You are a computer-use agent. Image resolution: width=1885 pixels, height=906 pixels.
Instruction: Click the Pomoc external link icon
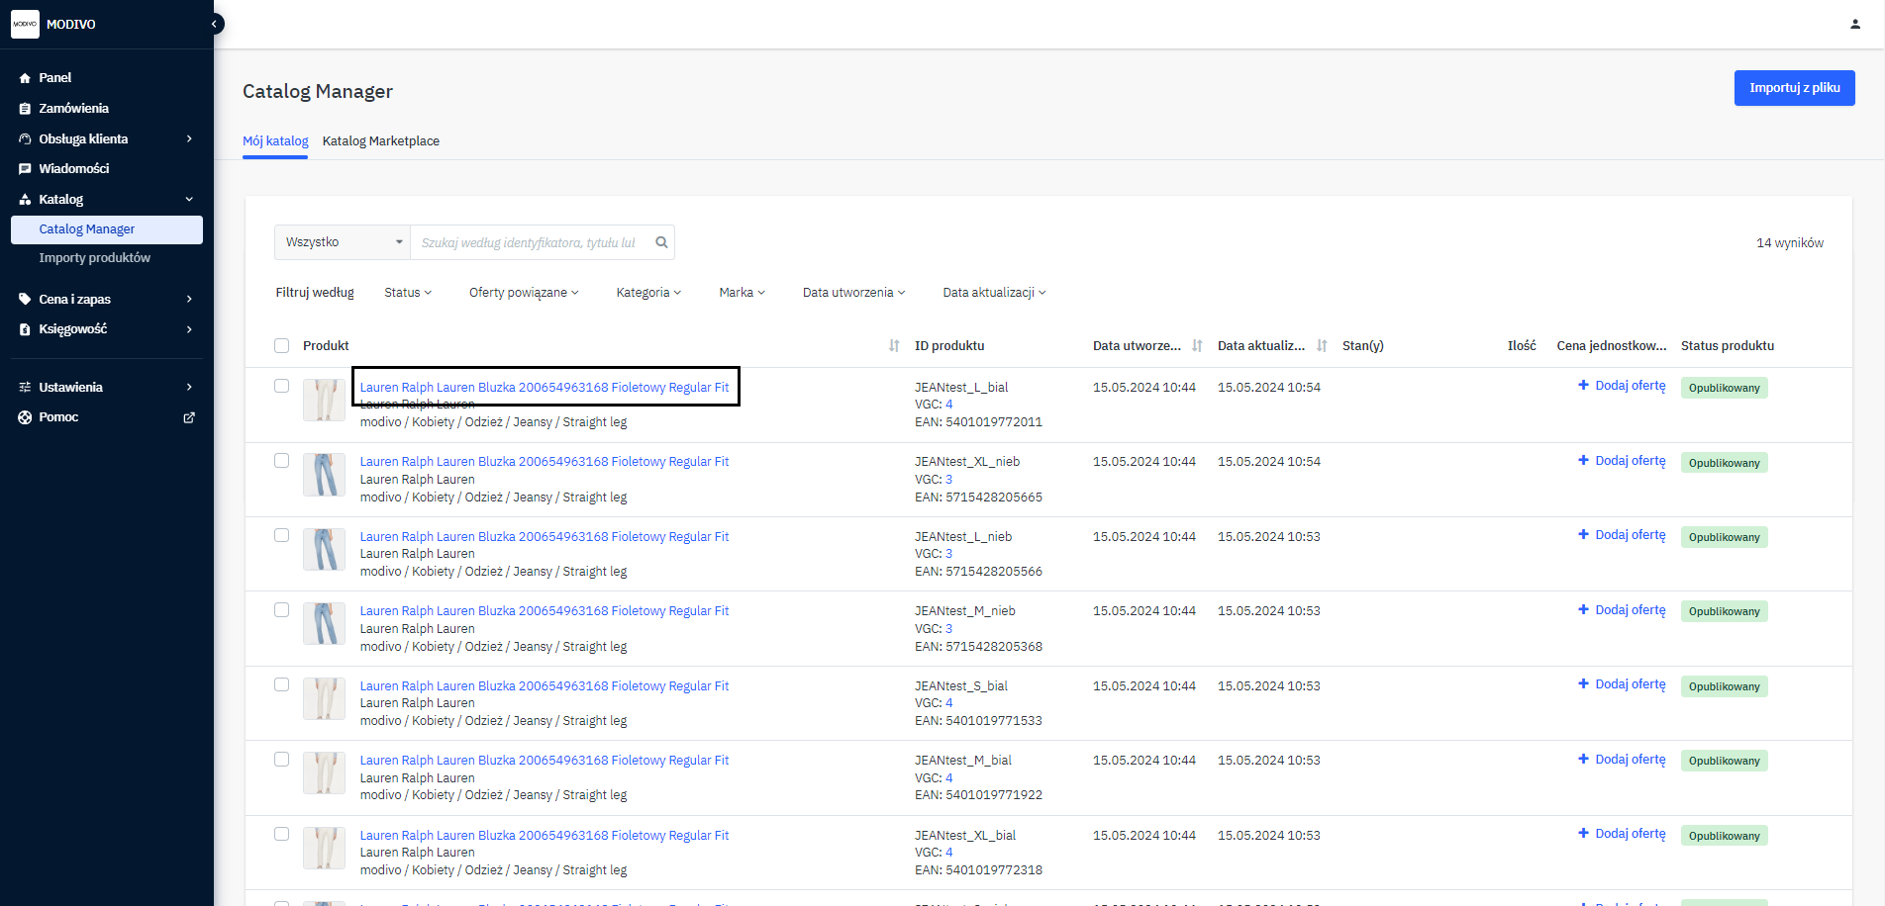pos(189,417)
